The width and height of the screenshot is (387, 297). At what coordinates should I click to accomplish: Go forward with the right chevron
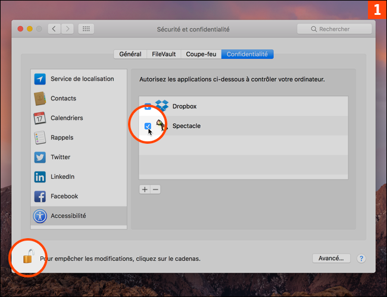(x=67, y=29)
